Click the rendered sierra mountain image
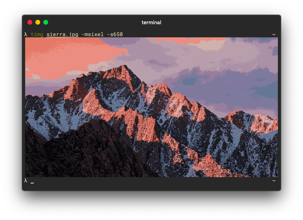Image resolution: width=303 pixels, height=220 pixels. tap(151, 107)
